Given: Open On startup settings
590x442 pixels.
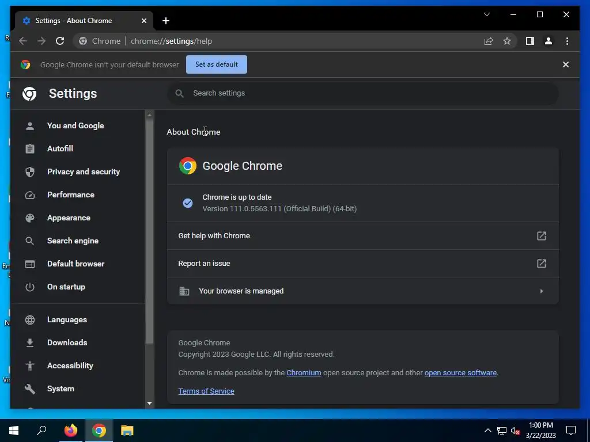Looking at the screenshot, I should pos(66,287).
